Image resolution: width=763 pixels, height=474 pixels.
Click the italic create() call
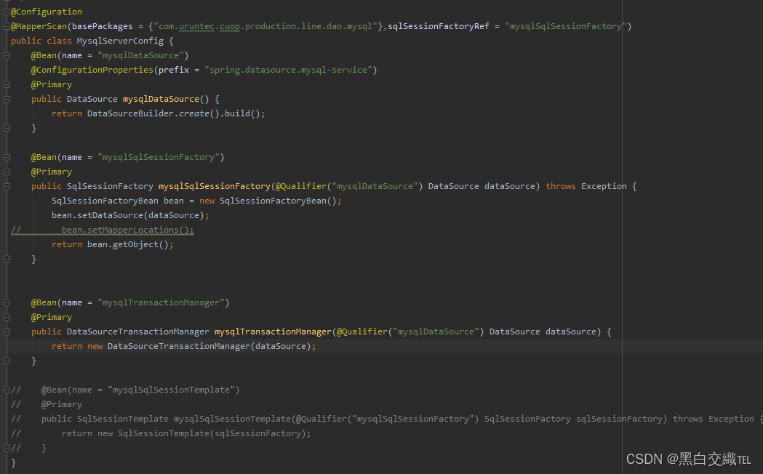[199, 113]
